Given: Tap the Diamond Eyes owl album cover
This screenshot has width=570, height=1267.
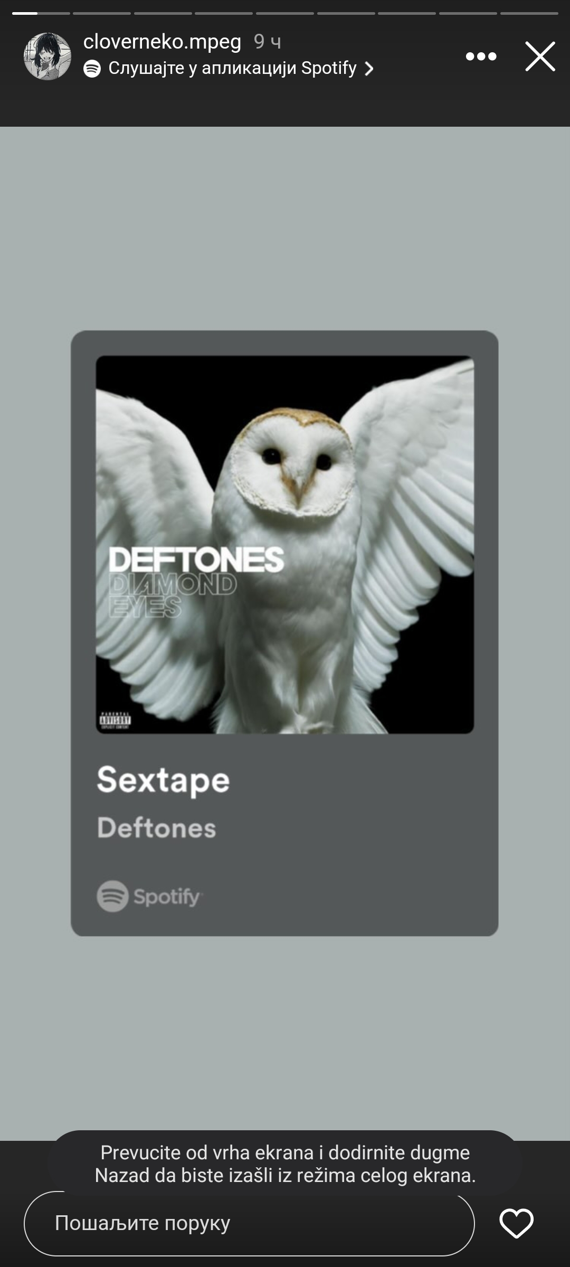Looking at the screenshot, I should pos(285,544).
